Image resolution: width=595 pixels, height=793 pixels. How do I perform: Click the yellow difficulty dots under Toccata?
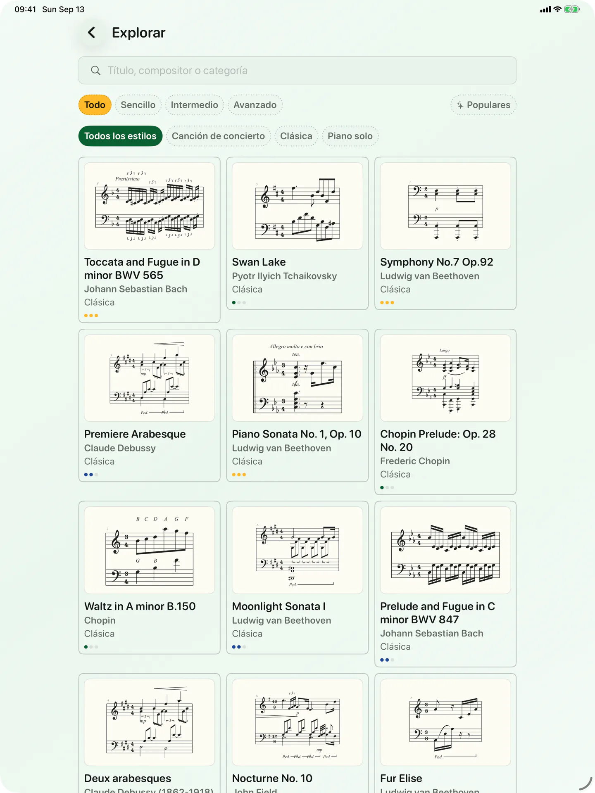coord(91,316)
